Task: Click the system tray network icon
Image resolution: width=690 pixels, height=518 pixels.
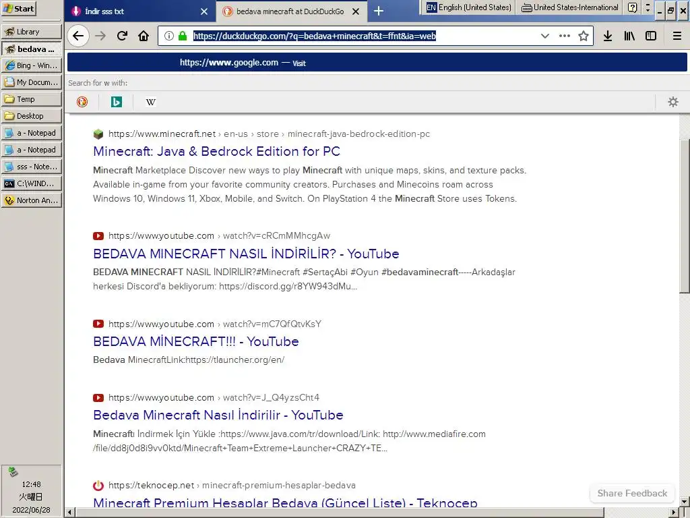Action: pyautogui.click(x=13, y=471)
